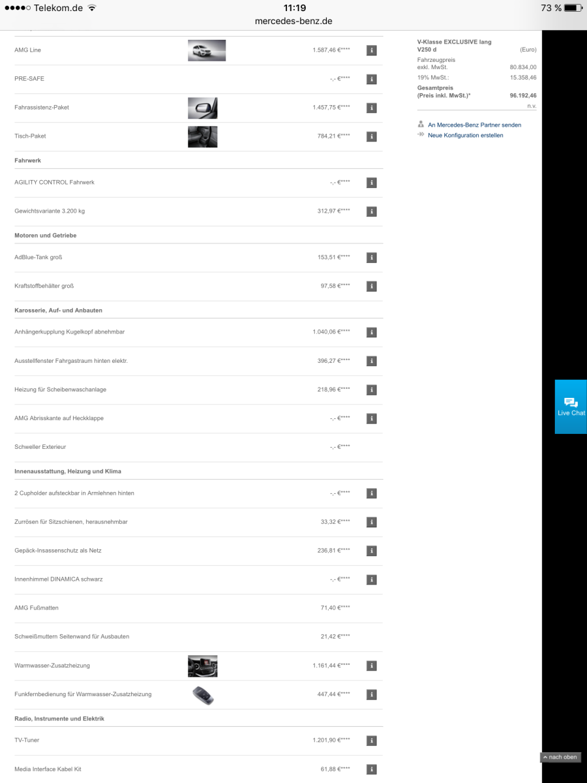Open info icon for Fahrassistenz-Paket

371,108
